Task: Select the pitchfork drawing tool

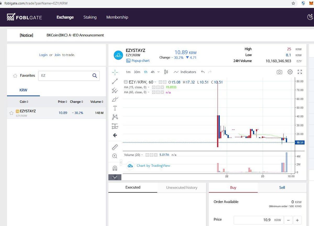Action: [115, 90]
